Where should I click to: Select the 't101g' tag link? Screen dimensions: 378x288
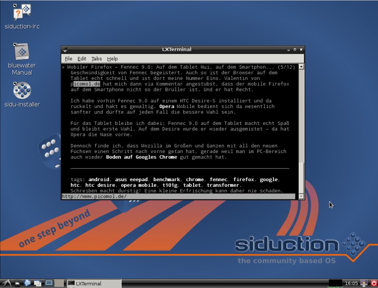[x=170, y=185]
